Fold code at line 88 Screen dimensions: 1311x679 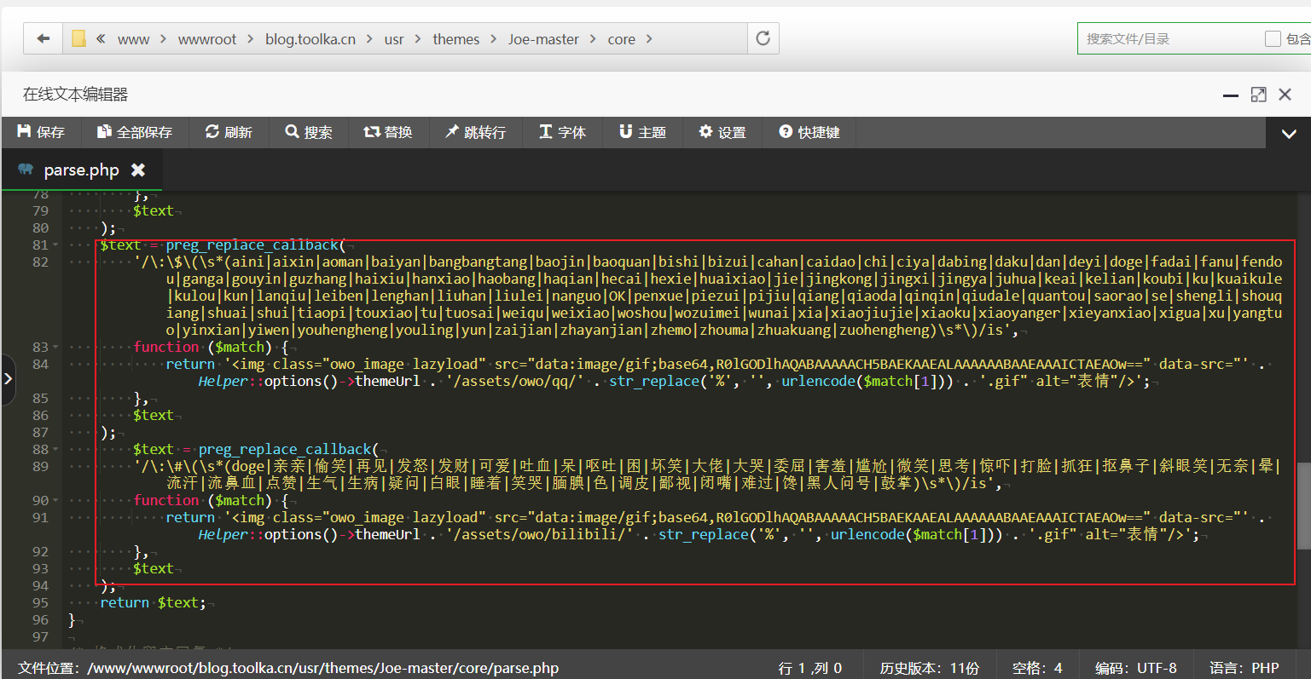point(56,450)
